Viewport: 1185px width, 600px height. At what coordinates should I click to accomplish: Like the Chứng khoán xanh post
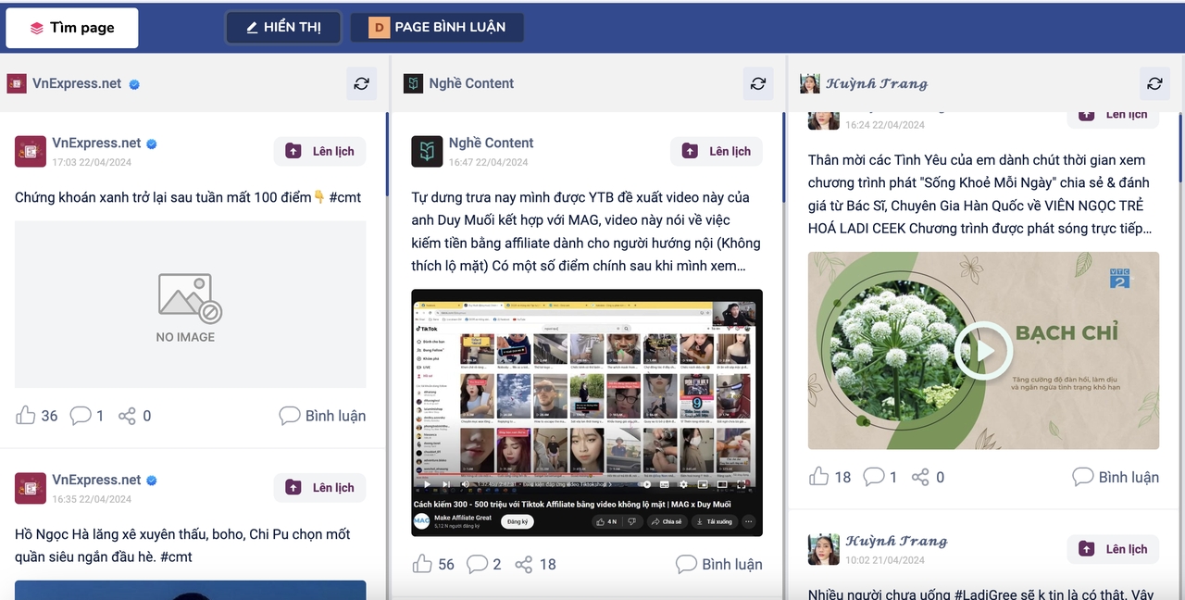pos(26,416)
